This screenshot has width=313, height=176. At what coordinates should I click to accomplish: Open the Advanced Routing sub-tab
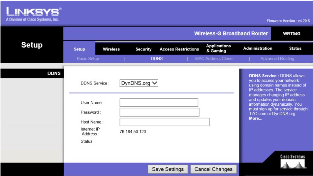pyautogui.click(x=277, y=58)
